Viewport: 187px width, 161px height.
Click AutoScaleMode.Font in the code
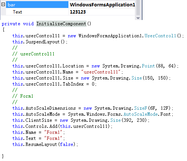(x=147, y=114)
